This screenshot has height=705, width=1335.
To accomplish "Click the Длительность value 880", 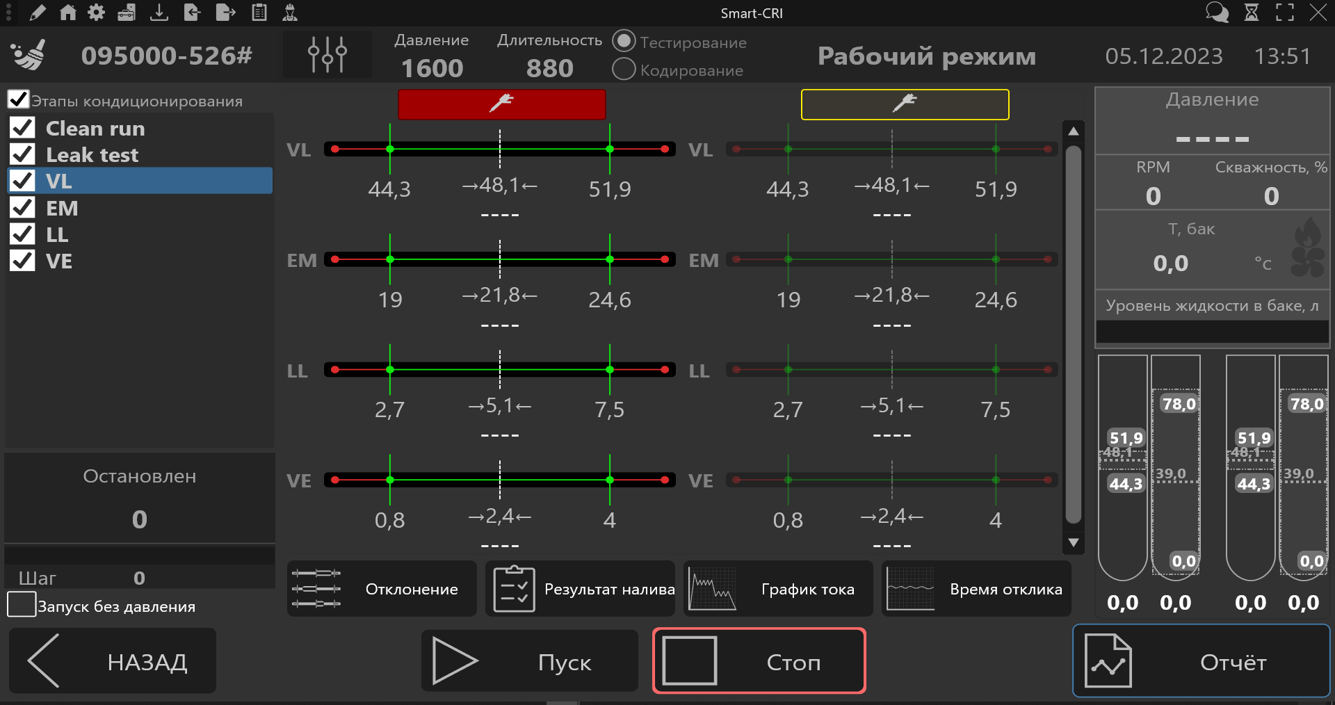I will click(x=549, y=68).
